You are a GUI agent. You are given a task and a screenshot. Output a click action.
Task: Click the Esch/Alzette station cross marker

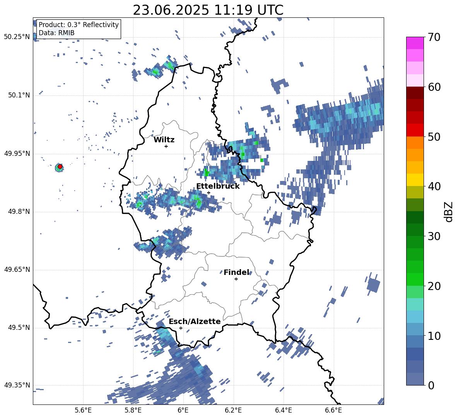[x=181, y=328]
